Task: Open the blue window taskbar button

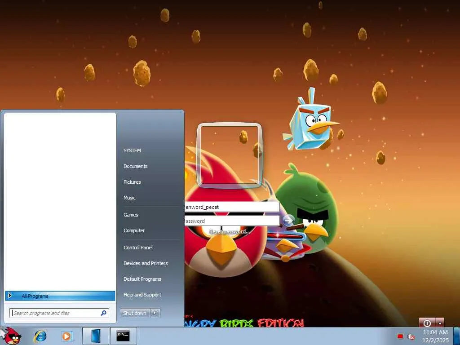Action: coord(95,336)
